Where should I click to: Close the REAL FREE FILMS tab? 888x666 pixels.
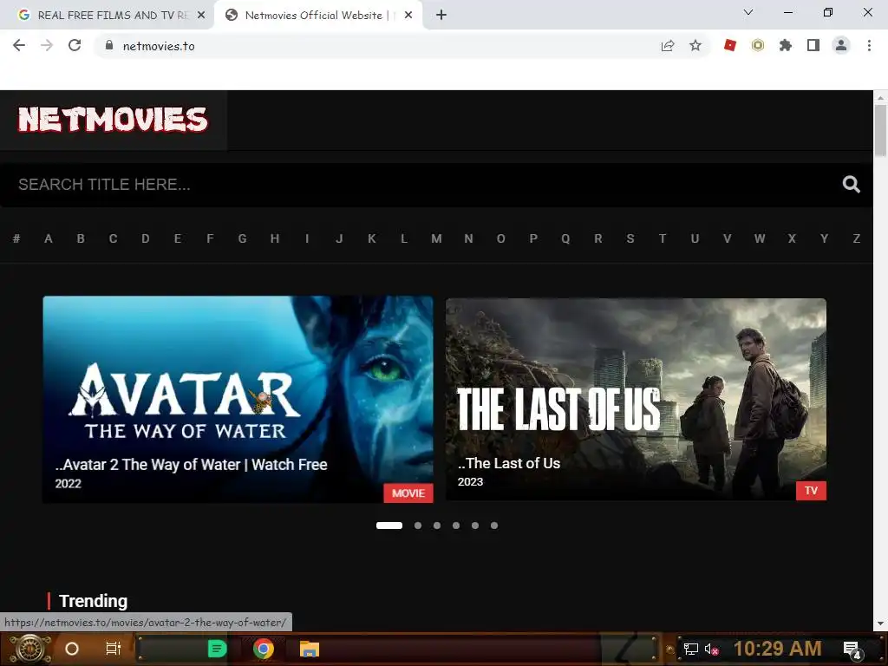point(201,15)
